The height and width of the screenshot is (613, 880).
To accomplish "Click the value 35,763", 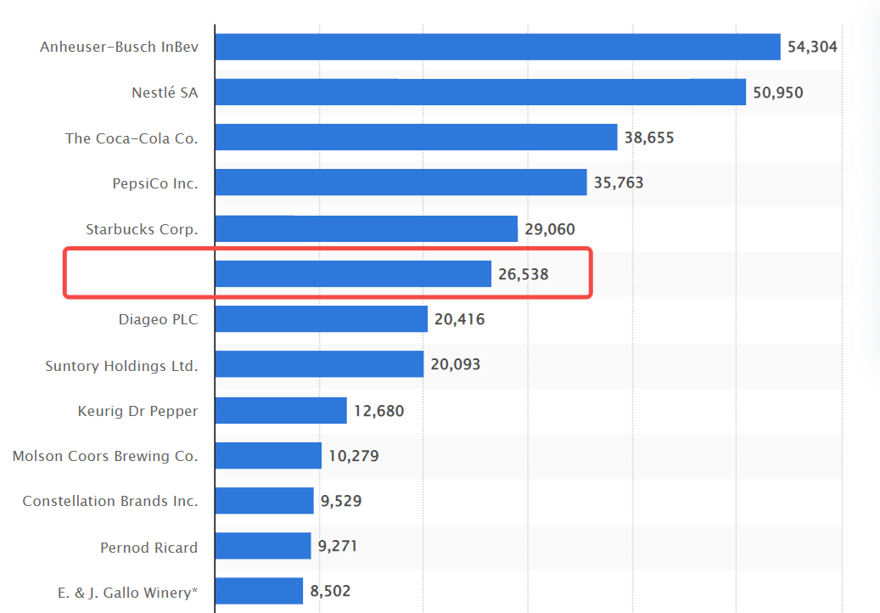I will (x=619, y=183).
